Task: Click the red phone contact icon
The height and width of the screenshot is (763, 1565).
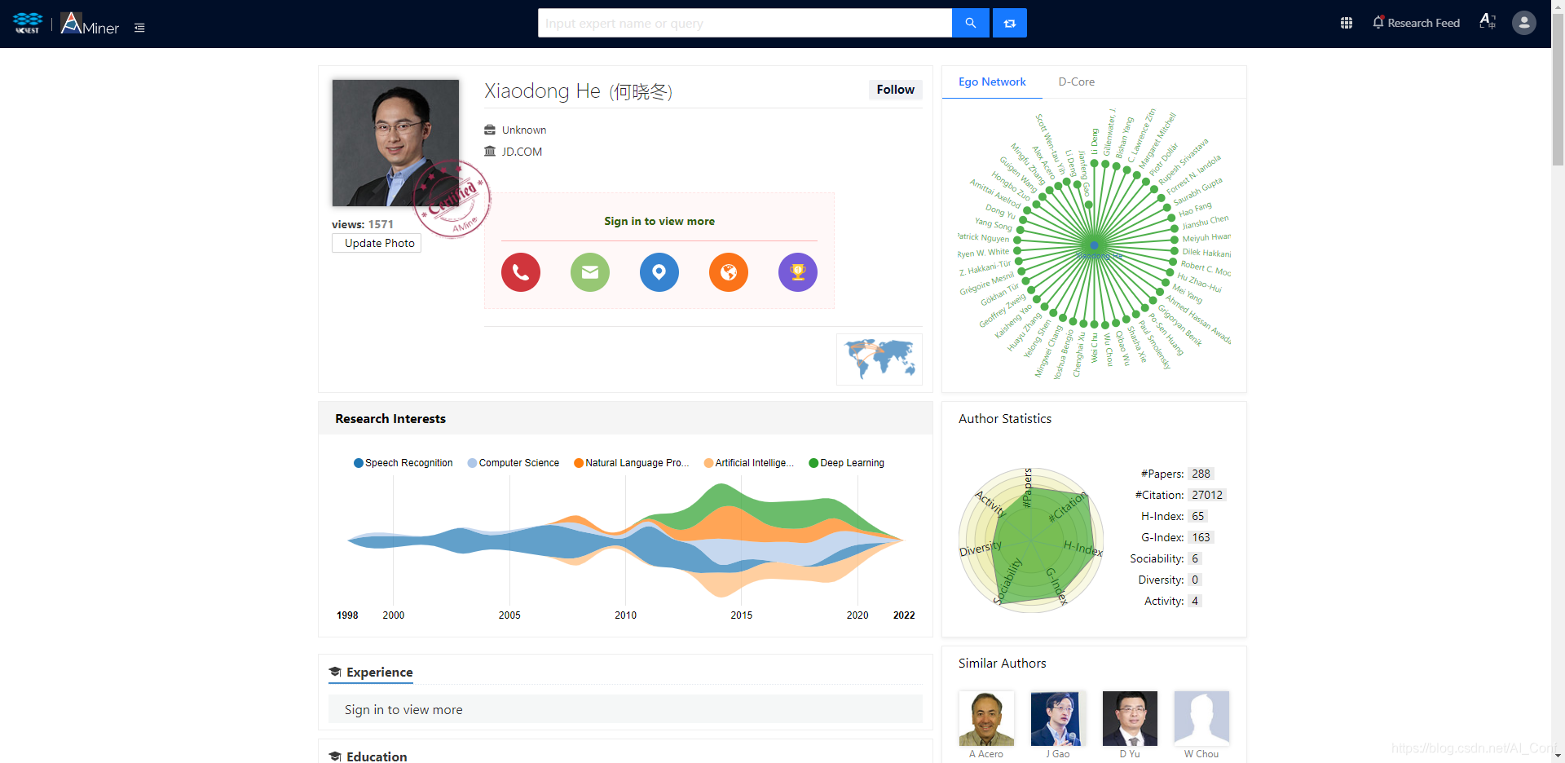Action: 521,272
